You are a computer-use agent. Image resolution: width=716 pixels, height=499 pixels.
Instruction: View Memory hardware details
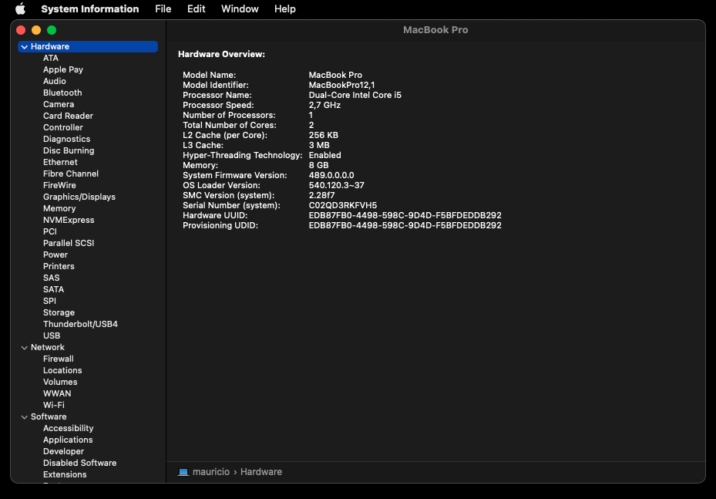(x=59, y=208)
